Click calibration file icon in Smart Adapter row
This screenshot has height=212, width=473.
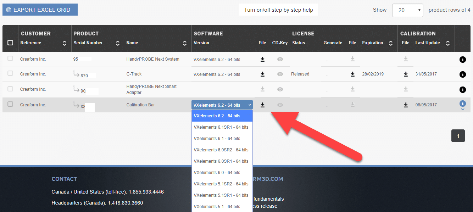click(x=406, y=89)
